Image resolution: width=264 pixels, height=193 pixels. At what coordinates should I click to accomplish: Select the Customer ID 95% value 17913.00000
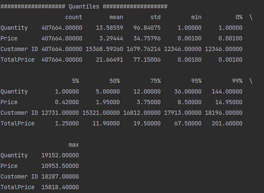click(183, 113)
